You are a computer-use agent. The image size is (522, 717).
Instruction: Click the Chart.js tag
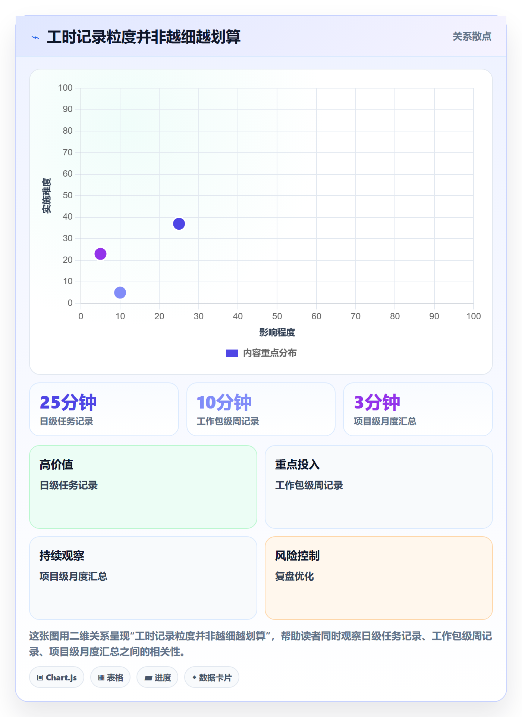click(x=57, y=677)
